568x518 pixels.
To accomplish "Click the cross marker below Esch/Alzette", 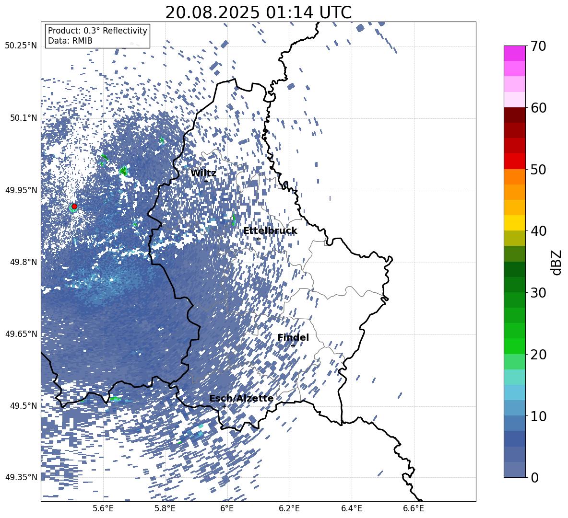I will click(x=224, y=406).
